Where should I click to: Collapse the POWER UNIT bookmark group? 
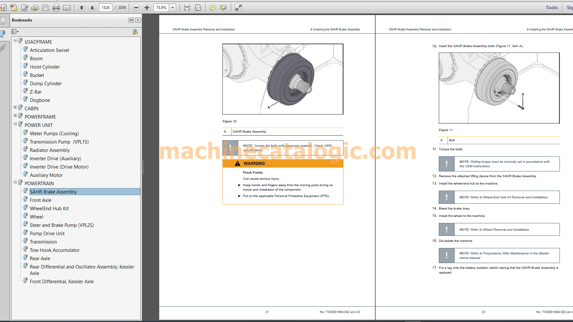pyautogui.click(x=15, y=124)
